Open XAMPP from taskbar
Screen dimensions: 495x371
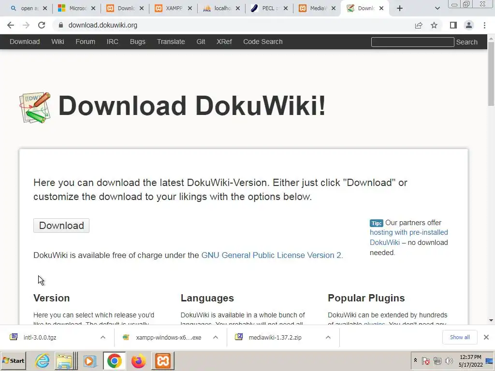tap(163, 361)
